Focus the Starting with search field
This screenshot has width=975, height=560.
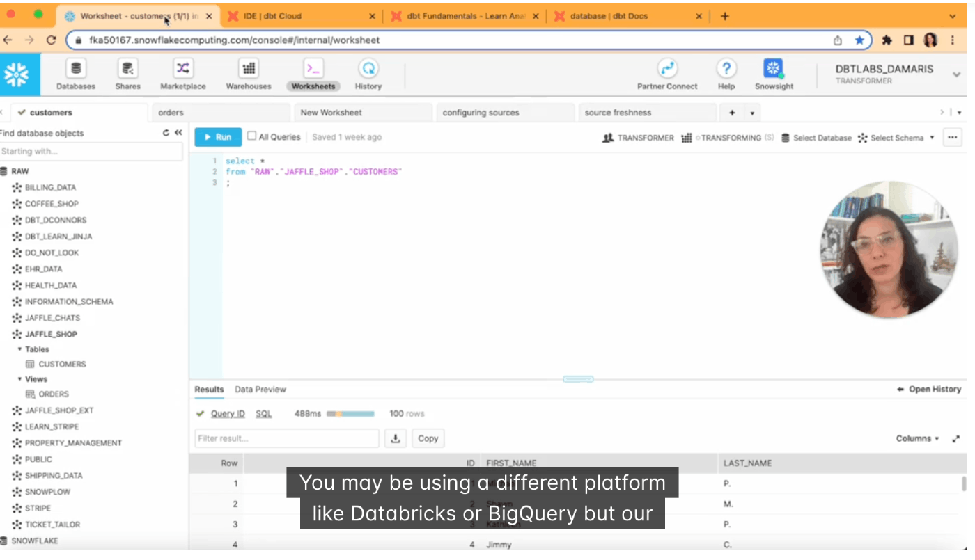[91, 151]
